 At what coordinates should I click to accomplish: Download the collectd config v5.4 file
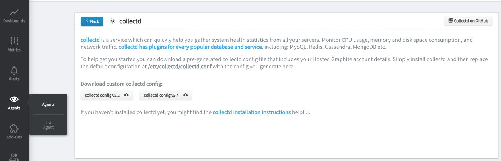[166, 95]
